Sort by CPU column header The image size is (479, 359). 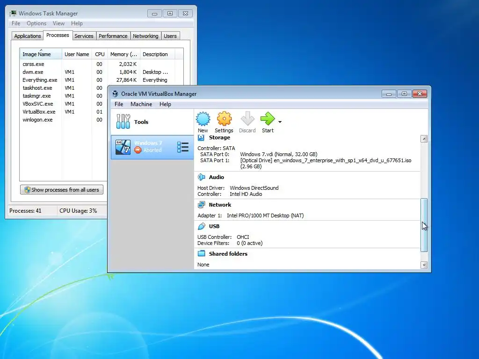tap(100, 54)
